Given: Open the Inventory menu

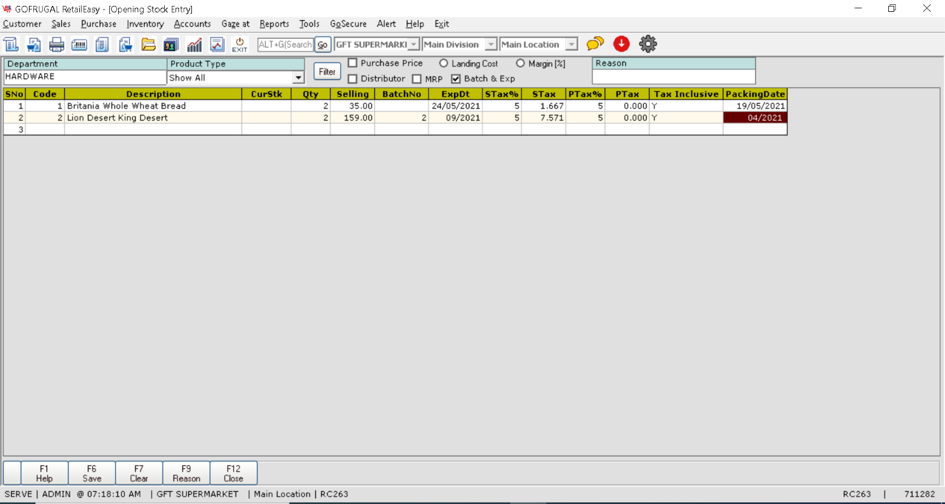Looking at the screenshot, I should point(145,24).
